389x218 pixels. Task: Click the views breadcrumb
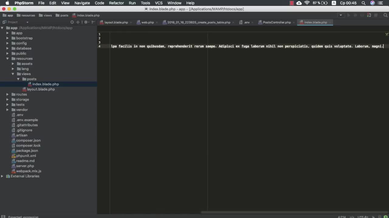tap(45, 15)
